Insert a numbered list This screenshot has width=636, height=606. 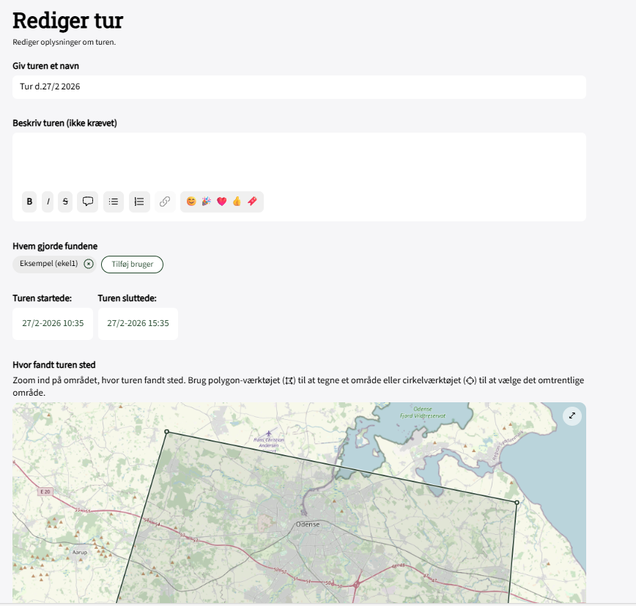click(x=139, y=202)
